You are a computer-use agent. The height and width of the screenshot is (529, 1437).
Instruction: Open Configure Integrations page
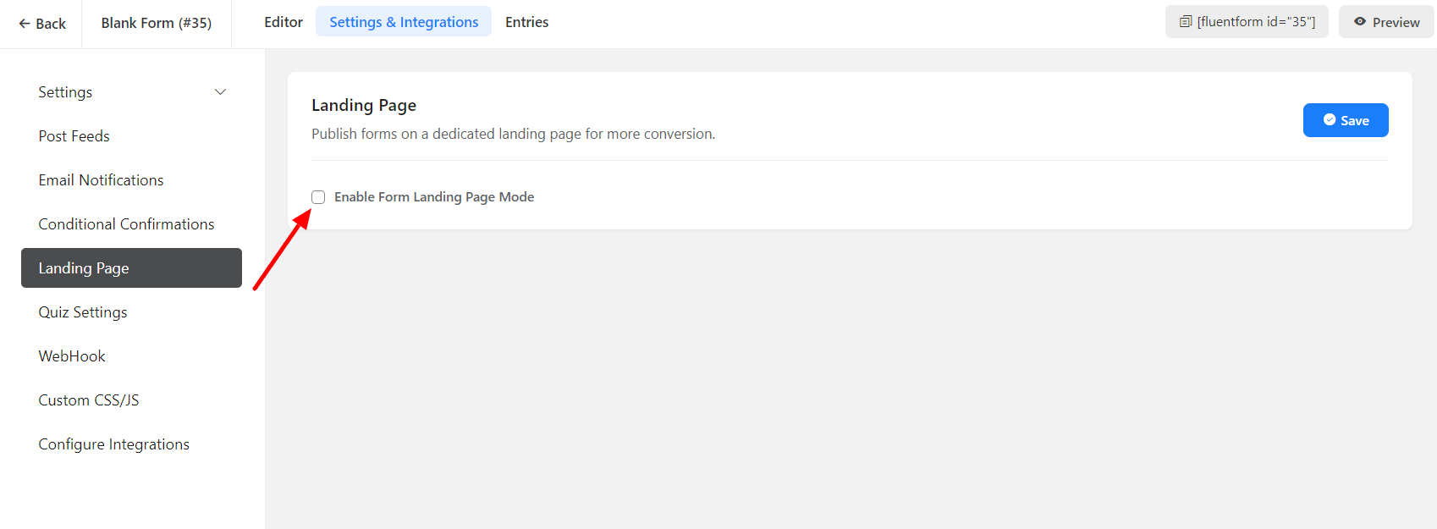point(113,444)
